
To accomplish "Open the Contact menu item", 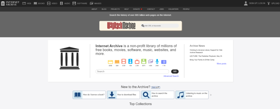I will point(151,9).
